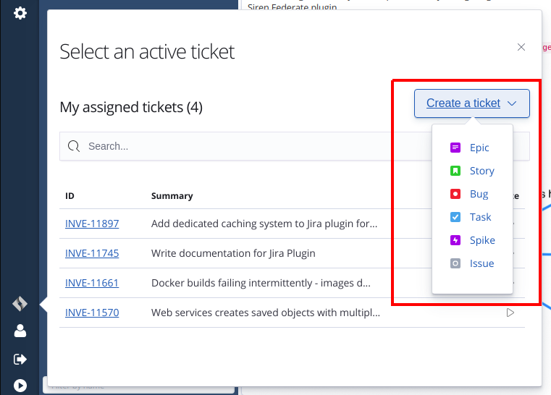Select 'Write documentation for Jira Plugin' summary

pyautogui.click(x=233, y=253)
